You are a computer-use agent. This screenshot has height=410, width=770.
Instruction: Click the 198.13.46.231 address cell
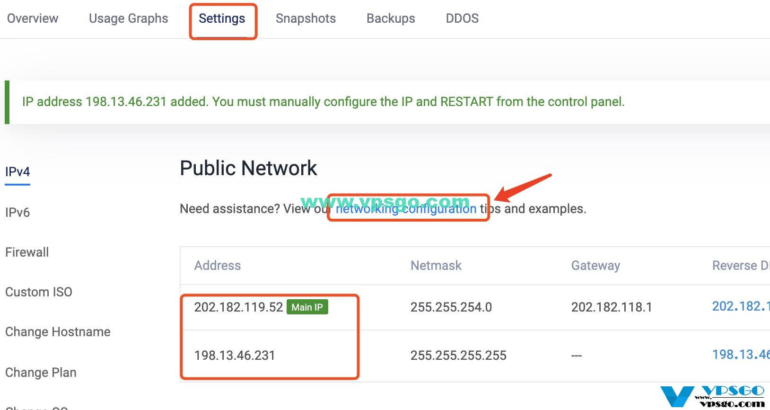click(x=235, y=355)
